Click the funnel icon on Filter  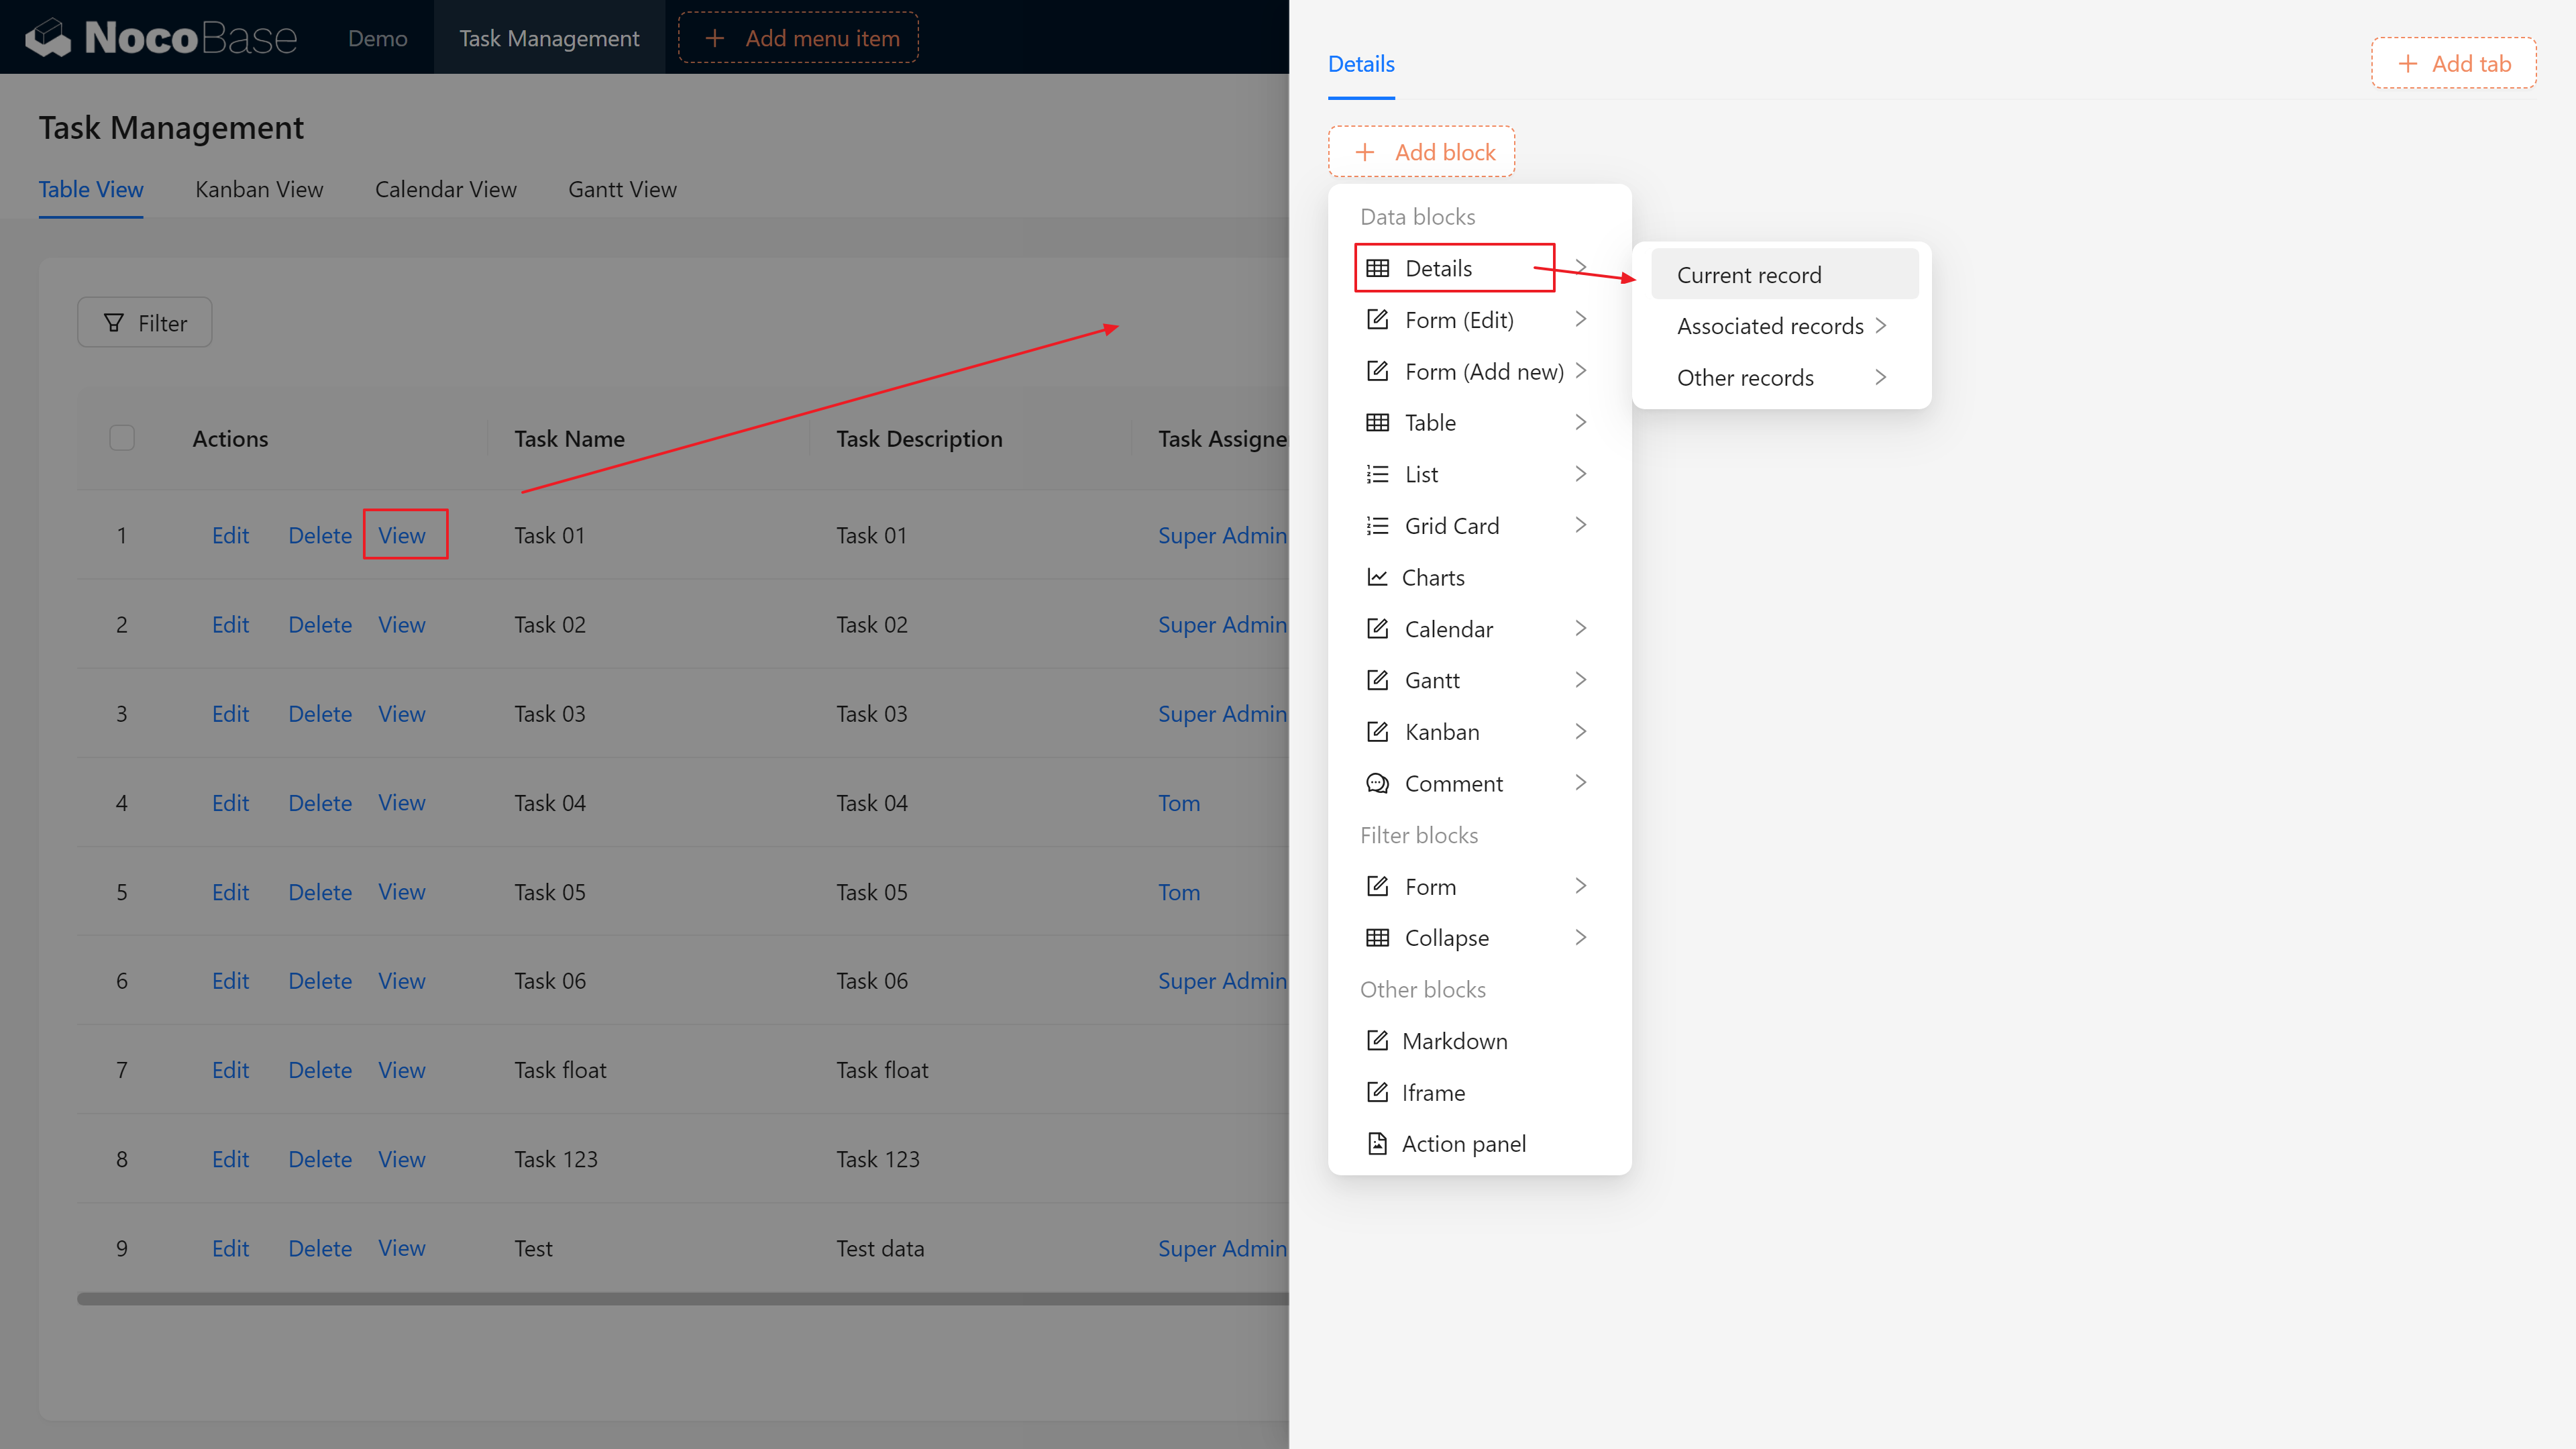114,323
